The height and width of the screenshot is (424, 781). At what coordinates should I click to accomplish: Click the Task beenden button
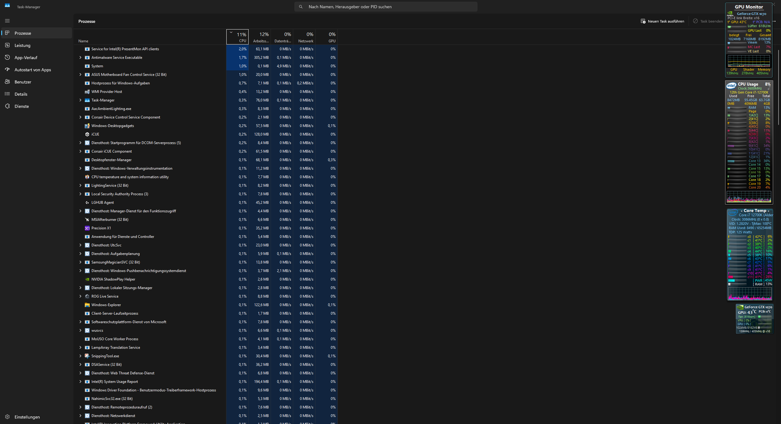click(x=708, y=21)
